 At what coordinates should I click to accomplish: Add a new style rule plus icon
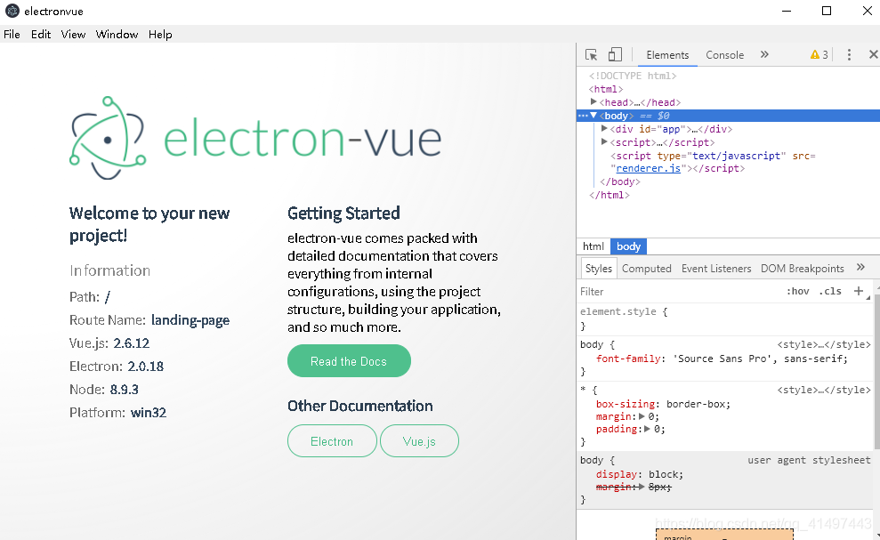click(859, 291)
